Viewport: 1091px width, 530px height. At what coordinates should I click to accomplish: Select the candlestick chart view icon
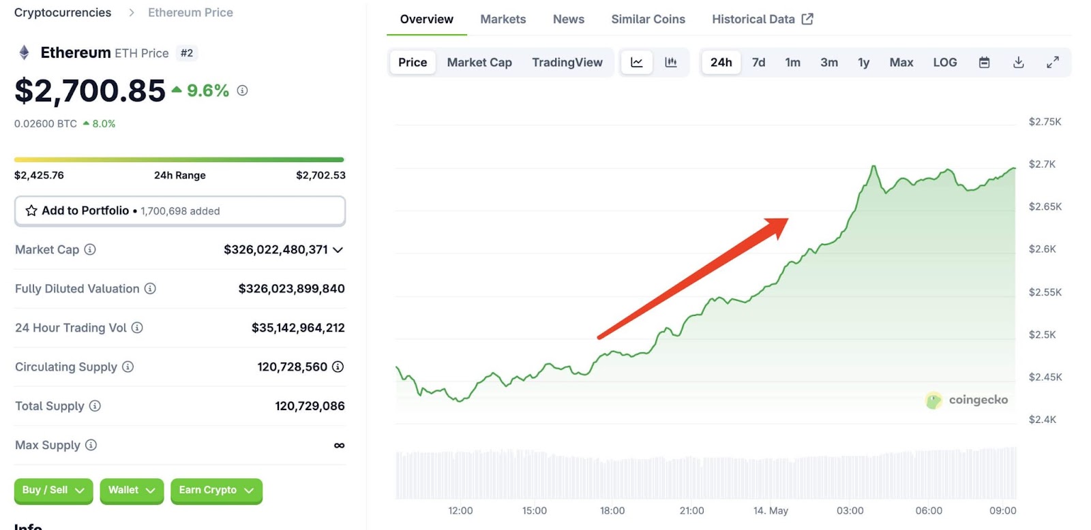click(671, 62)
